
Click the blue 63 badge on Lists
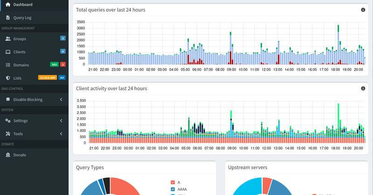62,77
